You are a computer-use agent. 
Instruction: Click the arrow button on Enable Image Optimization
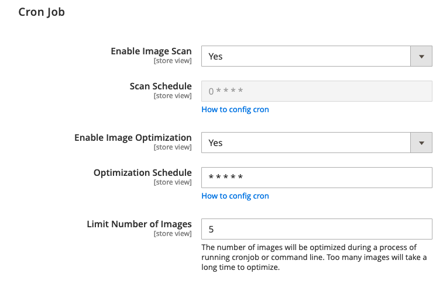coord(421,143)
